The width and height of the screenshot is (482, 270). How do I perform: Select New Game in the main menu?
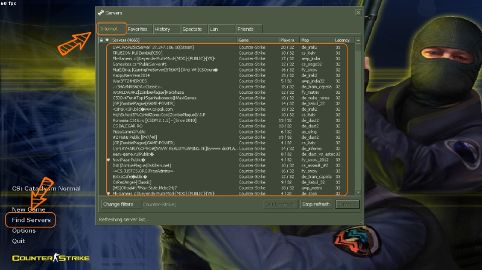click(x=28, y=209)
